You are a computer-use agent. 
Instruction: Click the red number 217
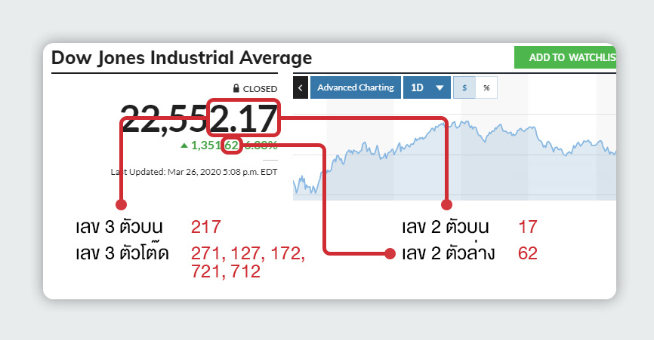click(x=206, y=227)
